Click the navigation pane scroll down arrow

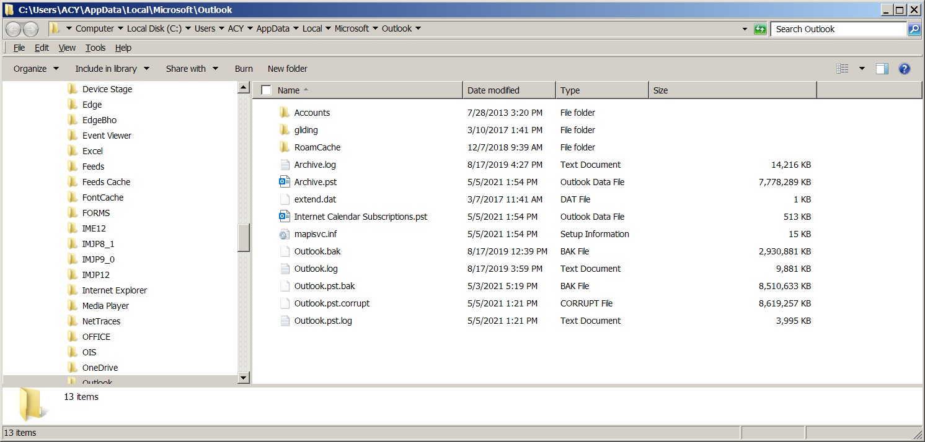244,378
